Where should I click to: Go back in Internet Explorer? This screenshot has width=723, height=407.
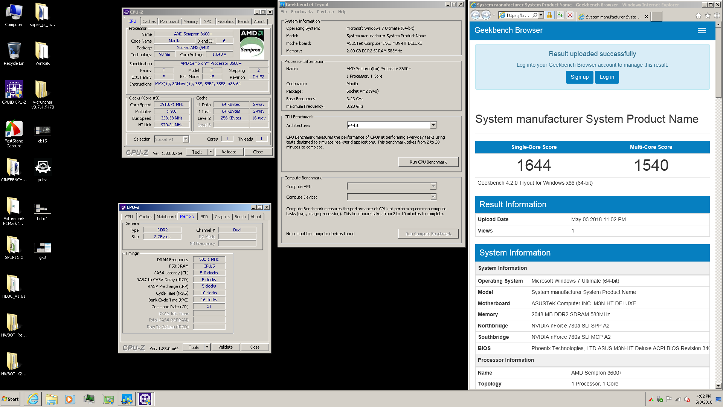coord(475,15)
